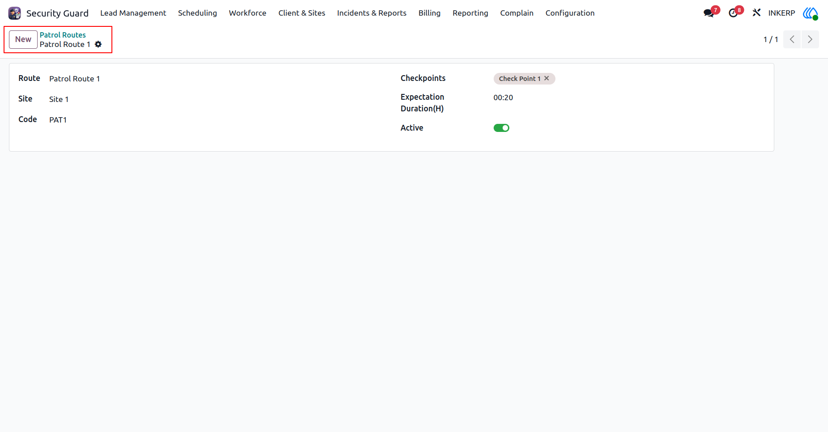828x432 pixels.
Task: Go to the next record arrow
Action: click(810, 39)
